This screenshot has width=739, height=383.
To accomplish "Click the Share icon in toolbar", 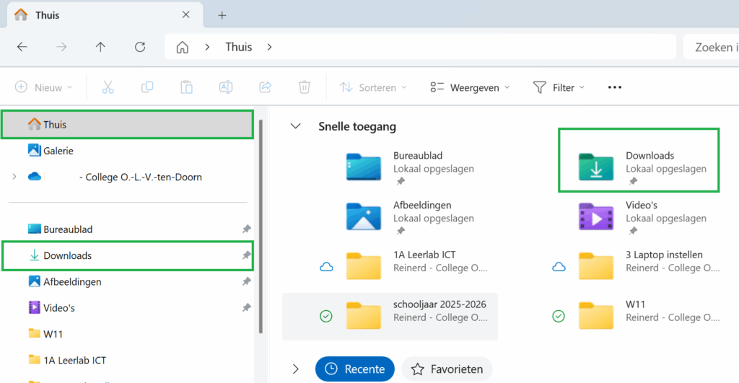I will click(x=265, y=87).
